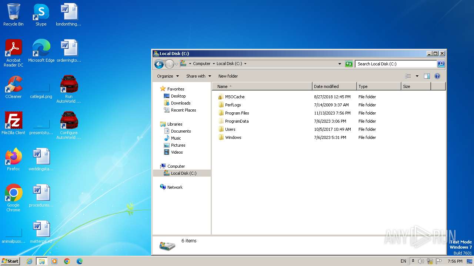Click the Configure AutoWorld car icon
Viewport: 474px width, 266px height.
coord(69,125)
